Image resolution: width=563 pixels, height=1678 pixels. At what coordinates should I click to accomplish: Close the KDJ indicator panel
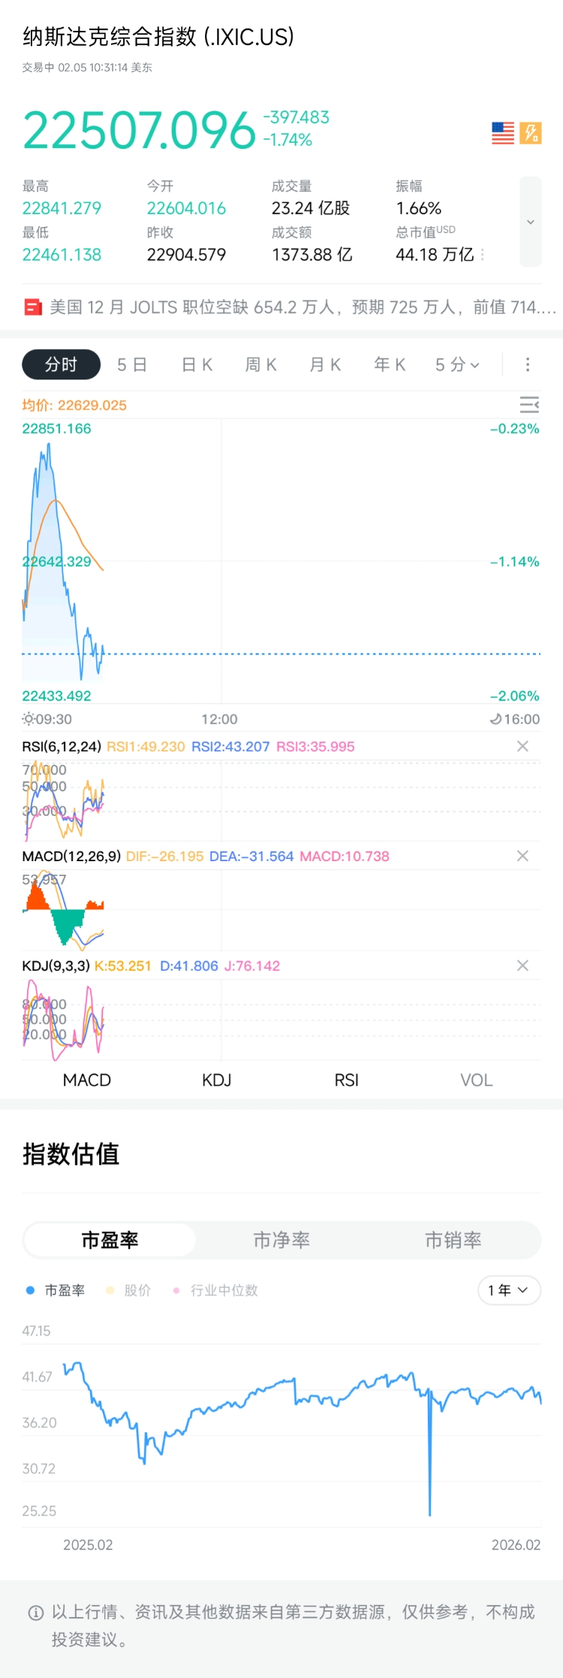tap(522, 966)
